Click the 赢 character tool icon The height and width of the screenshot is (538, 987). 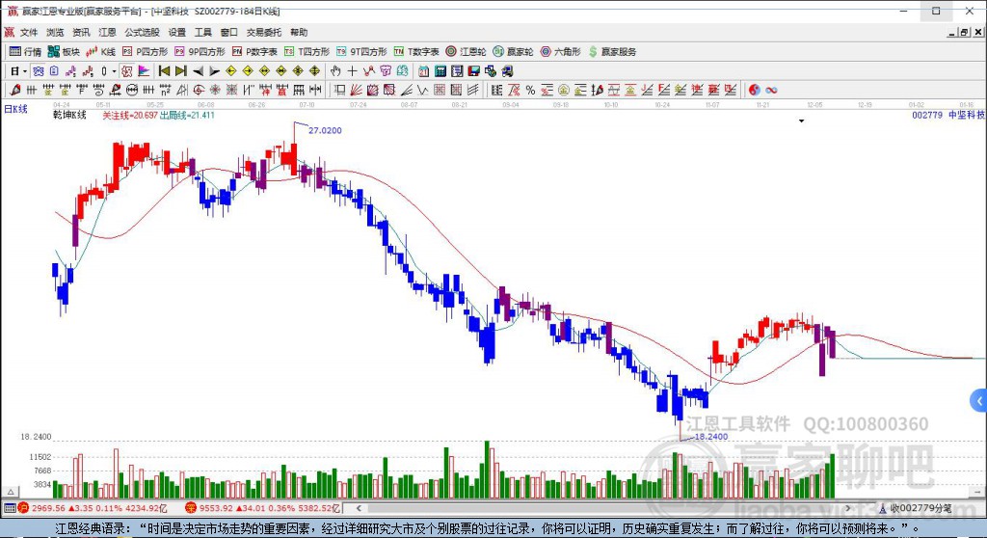pos(281,90)
